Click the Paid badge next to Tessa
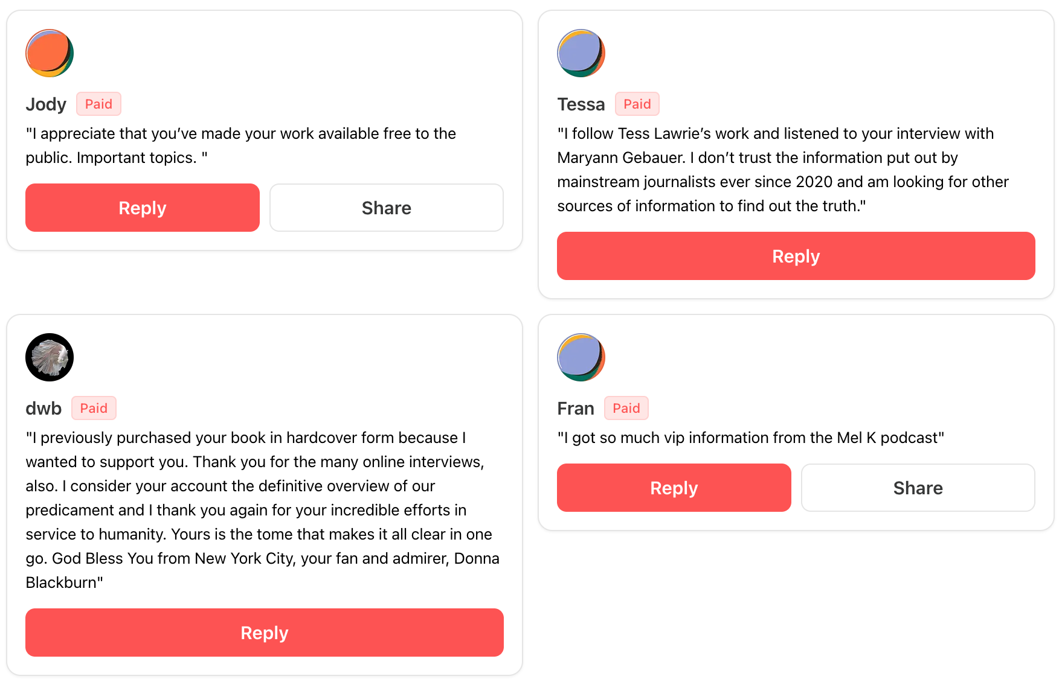1062x682 pixels. (x=637, y=104)
